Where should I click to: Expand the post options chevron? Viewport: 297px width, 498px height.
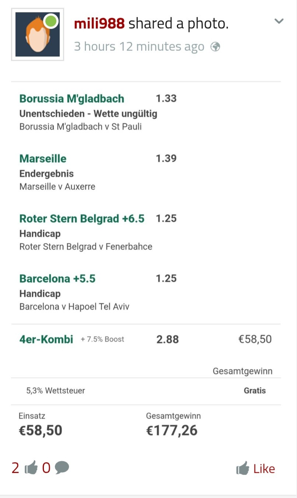[x=279, y=21]
